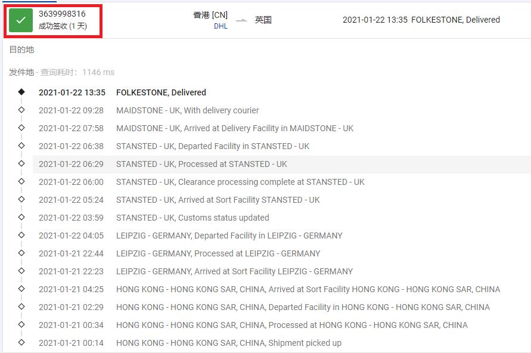Click the latest status summary in header
The width and height of the screenshot is (531, 353).
[421, 20]
